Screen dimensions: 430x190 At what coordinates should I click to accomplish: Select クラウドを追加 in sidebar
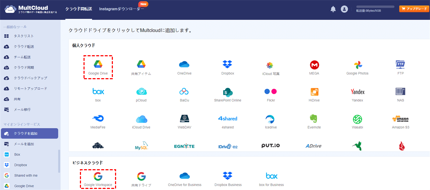pyautogui.click(x=29, y=133)
